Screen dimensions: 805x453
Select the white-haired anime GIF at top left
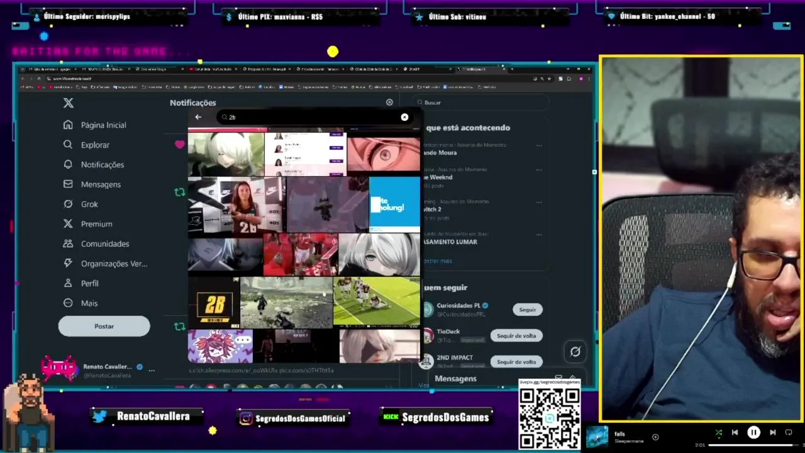pos(226,154)
